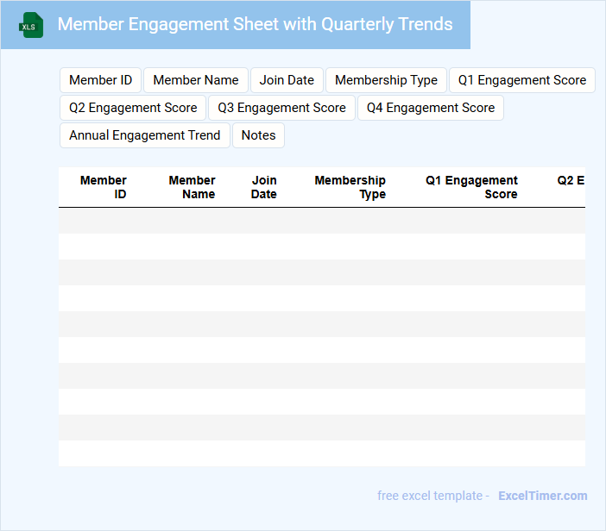
Task: Click the Q3 Engagement Score tag
Action: pos(281,108)
